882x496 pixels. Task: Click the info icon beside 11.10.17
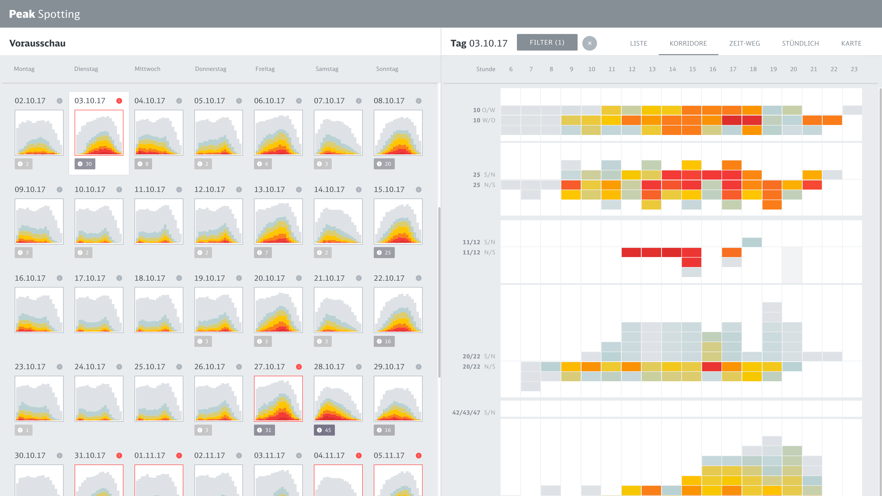point(179,189)
